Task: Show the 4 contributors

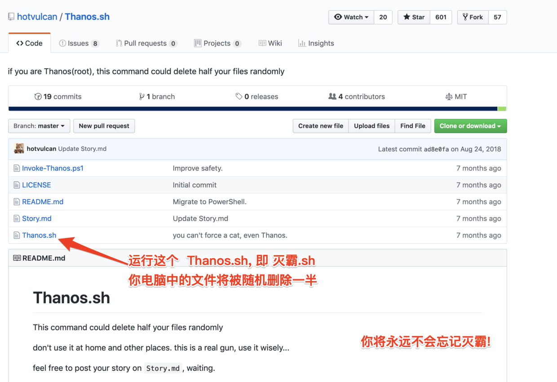Action: click(x=356, y=96)
